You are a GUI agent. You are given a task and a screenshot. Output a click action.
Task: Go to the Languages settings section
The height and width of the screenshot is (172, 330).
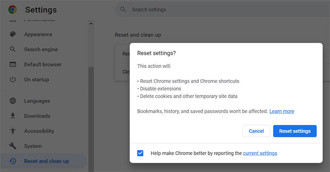pyautogui.click(x=37, y=101)
